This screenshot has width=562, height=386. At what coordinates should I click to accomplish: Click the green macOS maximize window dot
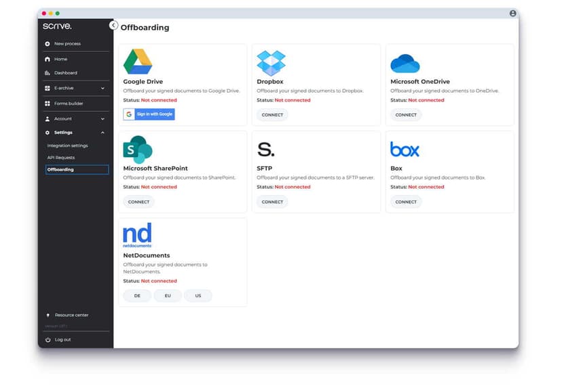[x=57, y=14]
